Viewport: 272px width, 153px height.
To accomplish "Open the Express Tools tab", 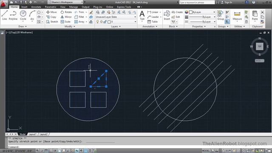I will [124, 7].
